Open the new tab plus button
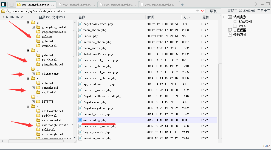 (182, 5)
